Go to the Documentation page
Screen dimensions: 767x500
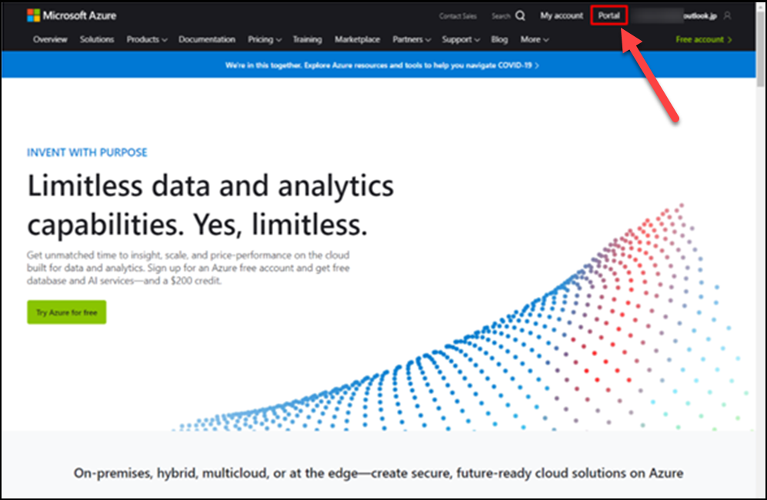click(207, 40)
